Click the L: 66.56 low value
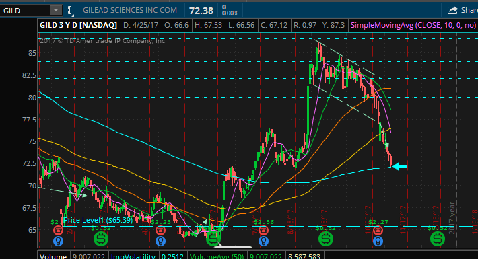478x259 pixels. 241,25
